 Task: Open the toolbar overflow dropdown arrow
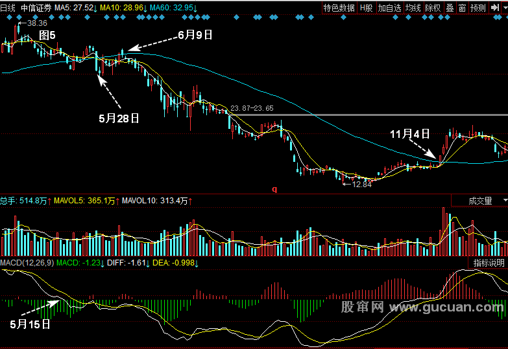point(505,8)
